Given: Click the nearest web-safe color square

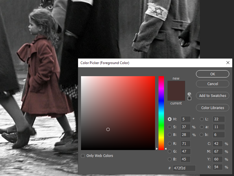Looking at the screenshot, I should 189,98.
